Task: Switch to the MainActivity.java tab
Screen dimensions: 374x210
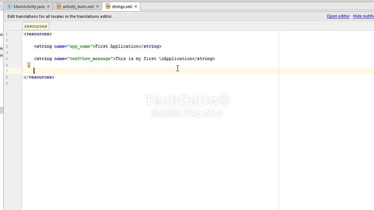Action: [29, 6]
